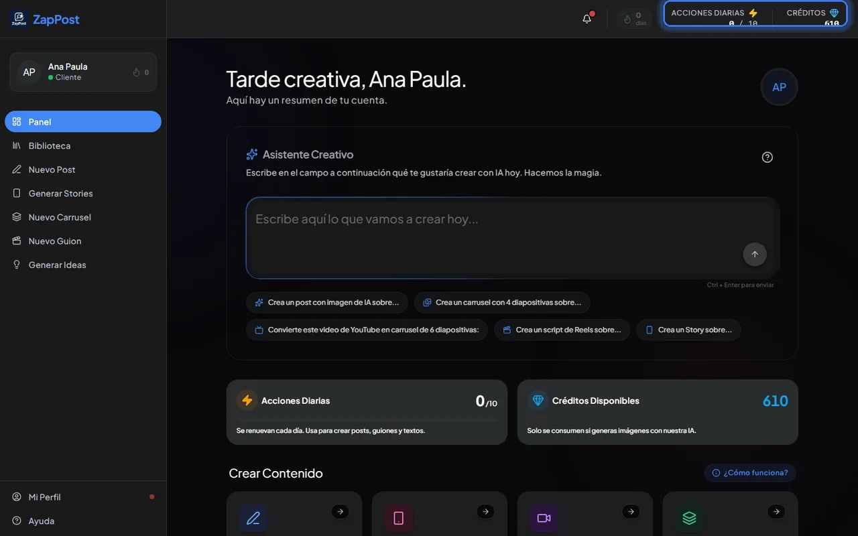
Task: Choose 'Crea un Story sobre...' suggestion
Action: click(x=688, y=330)
